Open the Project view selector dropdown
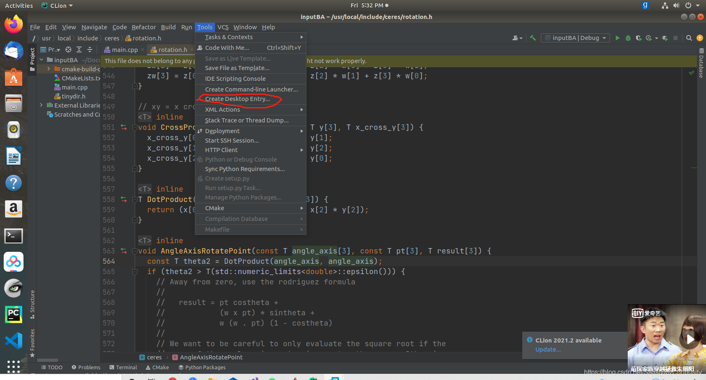The image size is (706, 380). pyautogui.click(x=51, y=49)
